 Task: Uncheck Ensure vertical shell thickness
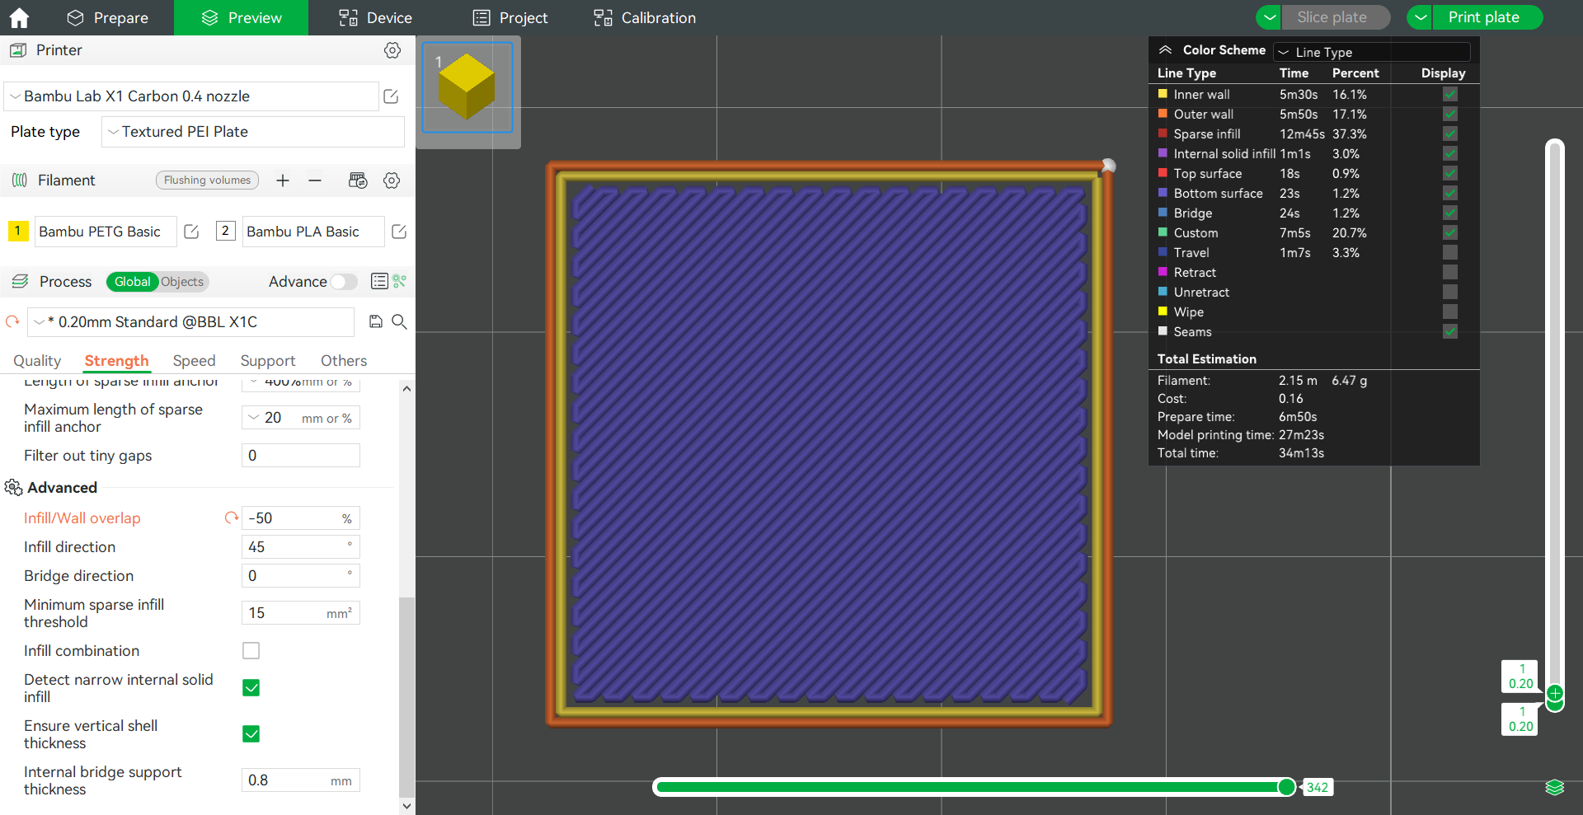[251, 734]
